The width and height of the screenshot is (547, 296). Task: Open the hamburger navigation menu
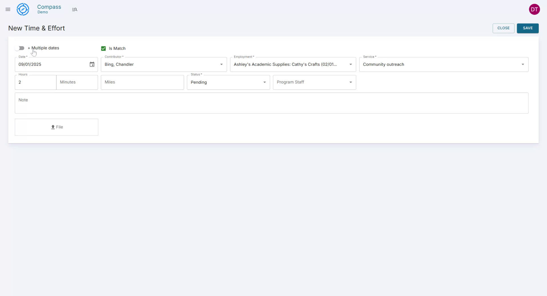click(x=8, y=9)
